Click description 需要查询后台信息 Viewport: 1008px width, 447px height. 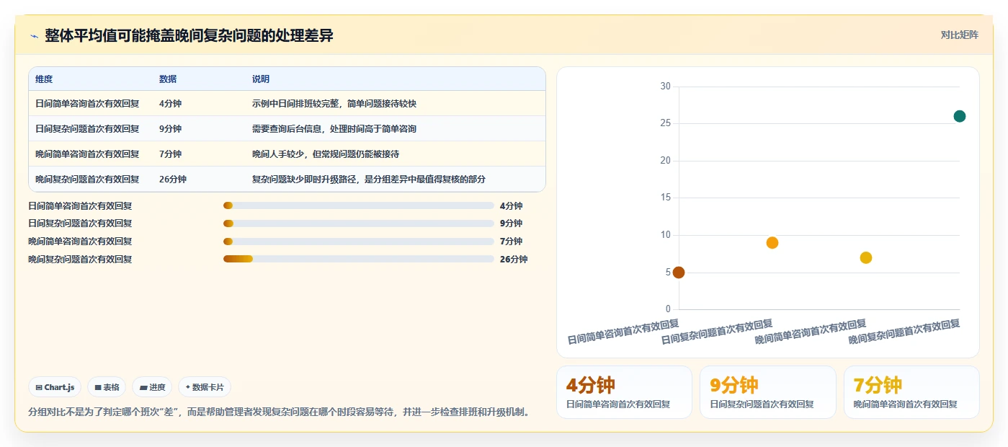(x=334, y=129)
